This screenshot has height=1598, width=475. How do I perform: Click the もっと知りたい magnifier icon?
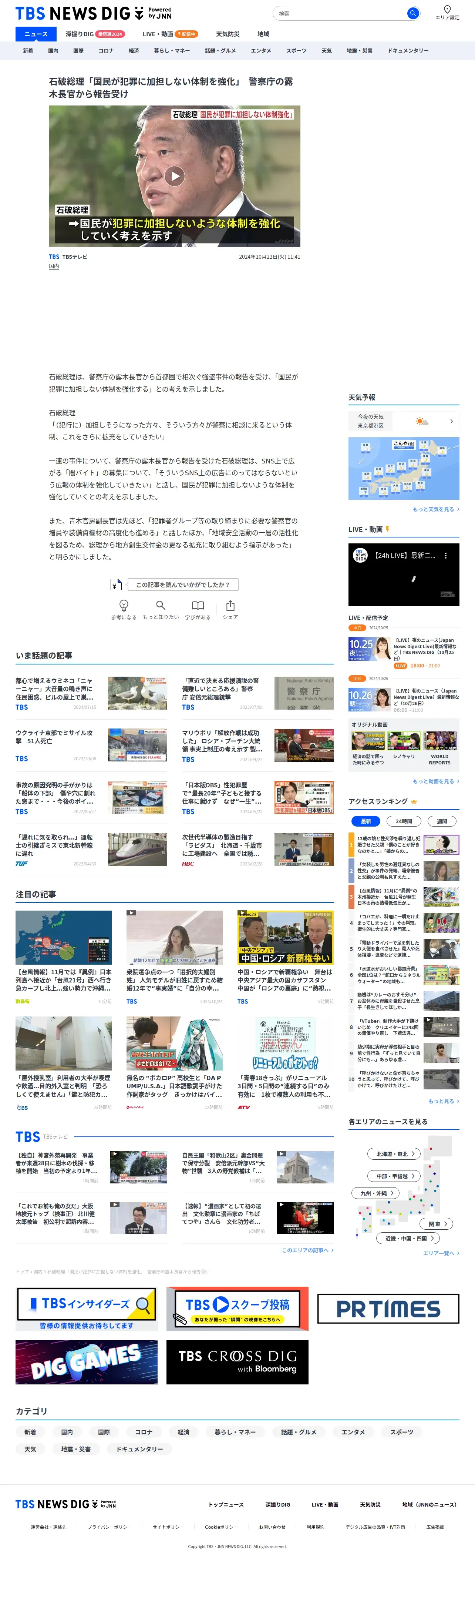click(161, 606)
